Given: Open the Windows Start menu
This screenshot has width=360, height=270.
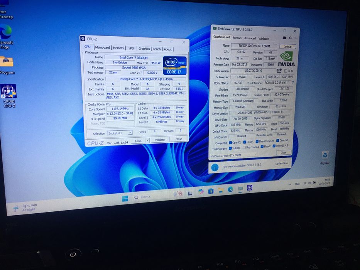Looking at the screenshot, I should [125, 198].
